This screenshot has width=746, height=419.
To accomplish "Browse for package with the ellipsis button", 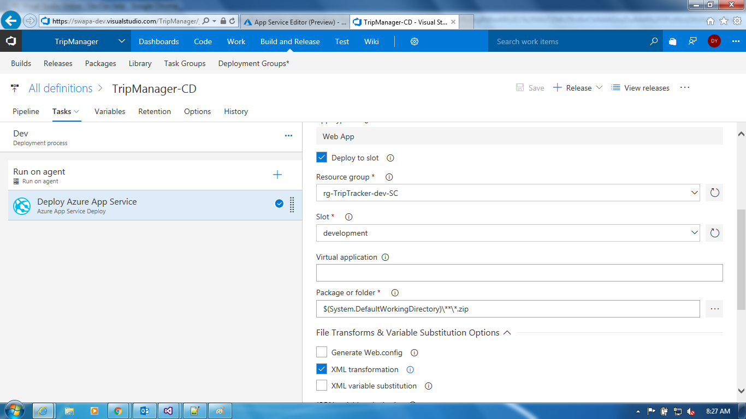I will tap(714, 309).
